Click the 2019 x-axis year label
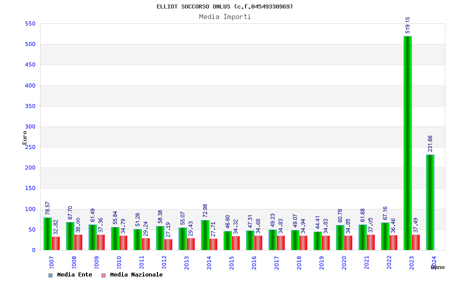 tap(321, 262)
